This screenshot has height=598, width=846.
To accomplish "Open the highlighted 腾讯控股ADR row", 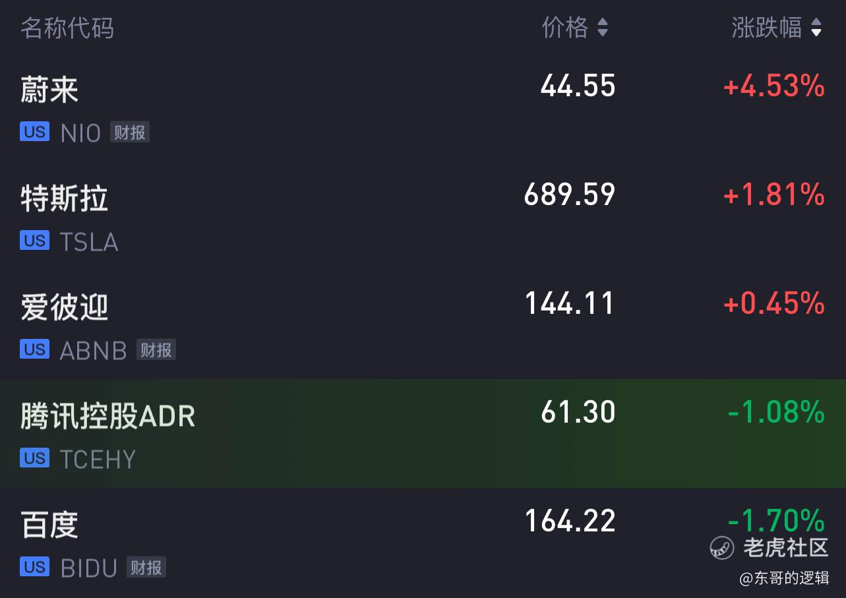I will pos(423,433).
